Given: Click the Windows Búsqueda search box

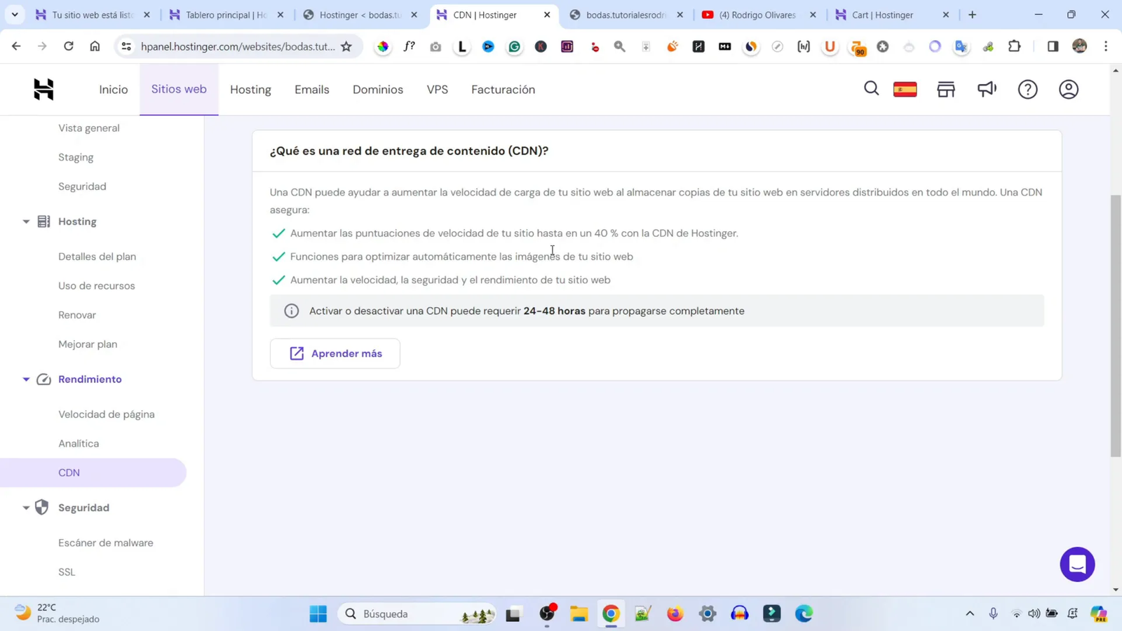Looking at the screenshot, I should pos(417,613).
